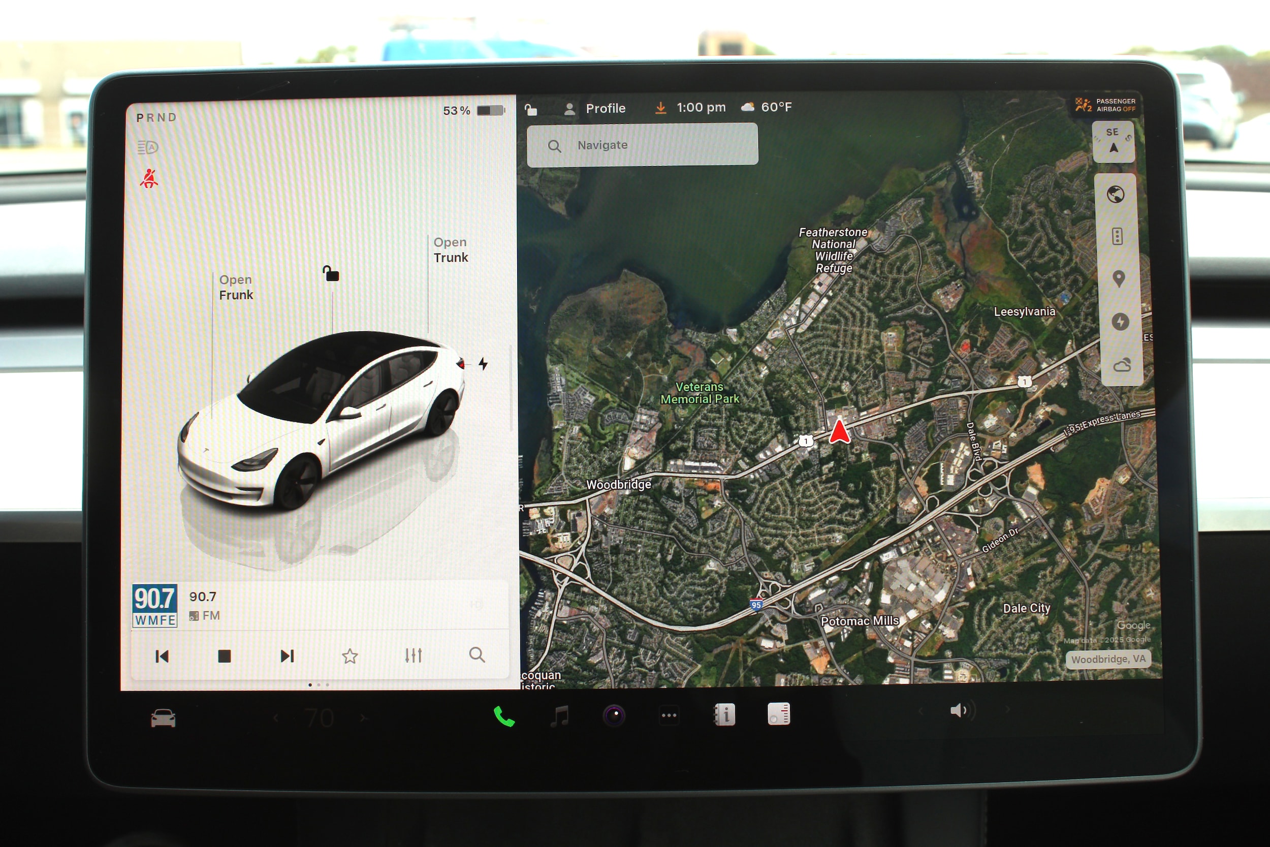Screen dimensions: 1270x847
Task: Open the software update download indicator
Action: pos(660,108)
